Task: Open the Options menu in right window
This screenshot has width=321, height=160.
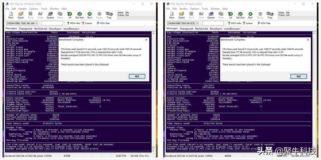Action: pyautogui.click(x=194, y=9)
